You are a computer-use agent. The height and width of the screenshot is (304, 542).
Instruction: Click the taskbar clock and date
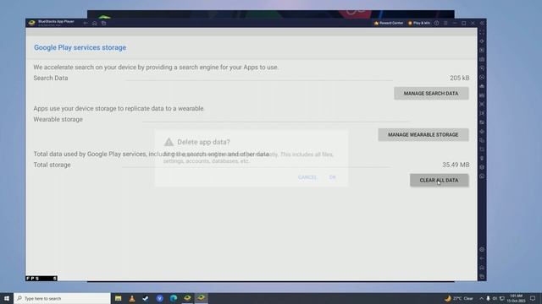click(516, 298)
